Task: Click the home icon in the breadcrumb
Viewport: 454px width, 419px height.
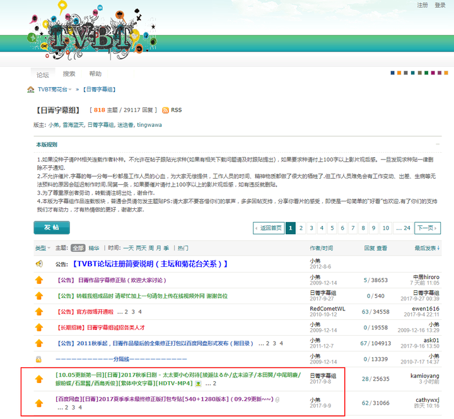Action: pos(30,90)
